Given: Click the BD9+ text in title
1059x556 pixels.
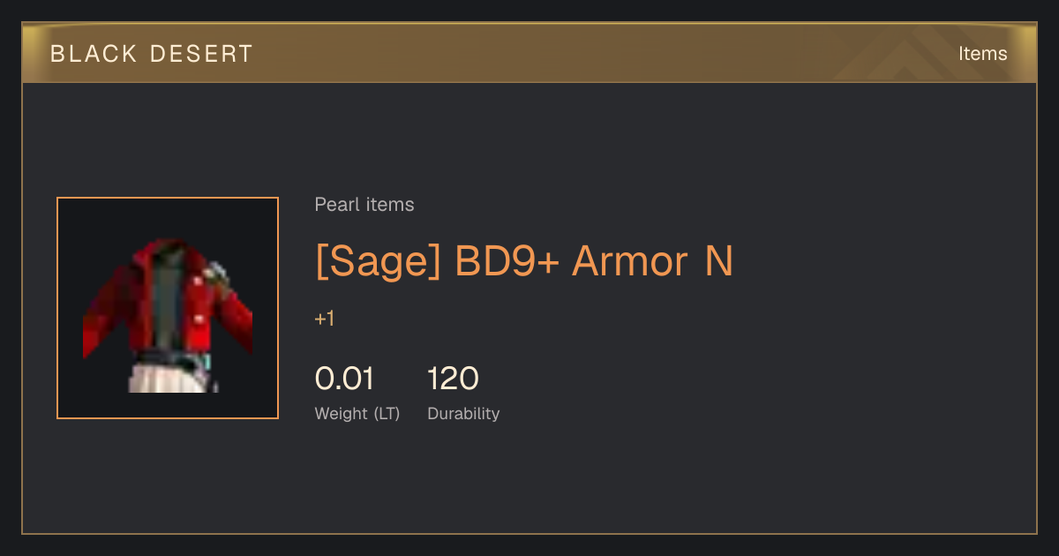Looking at the screenshot, I should (507, 261).
